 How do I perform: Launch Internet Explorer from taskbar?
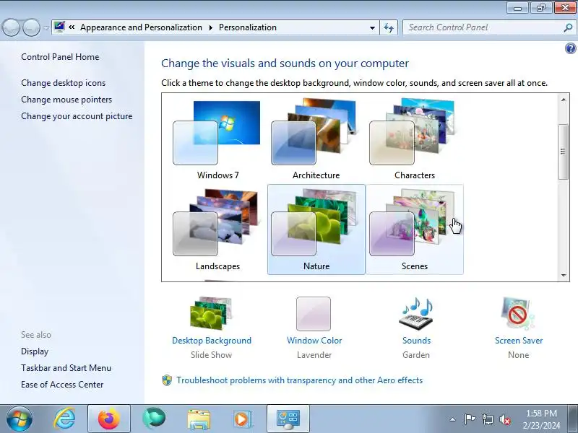pyautogui.click(x=65, y=419)
